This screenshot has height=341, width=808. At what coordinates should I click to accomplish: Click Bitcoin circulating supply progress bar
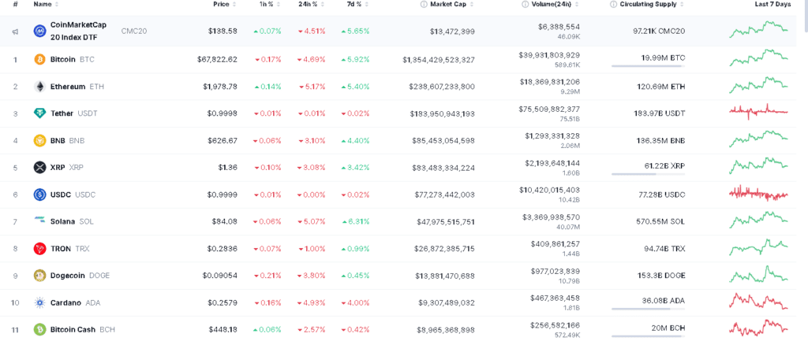pyautogui.click(x=649, y=66)
